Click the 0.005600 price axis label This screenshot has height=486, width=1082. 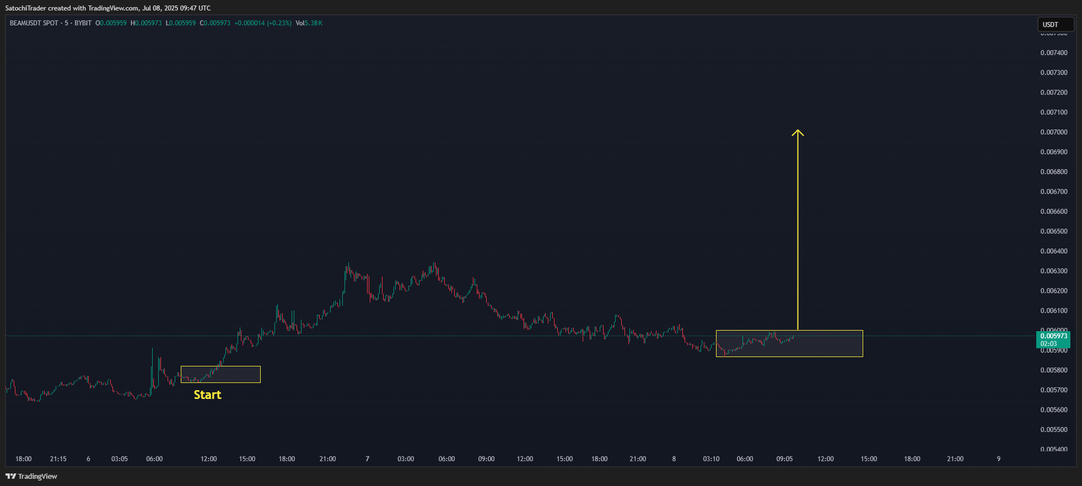tap(1054, 410)
